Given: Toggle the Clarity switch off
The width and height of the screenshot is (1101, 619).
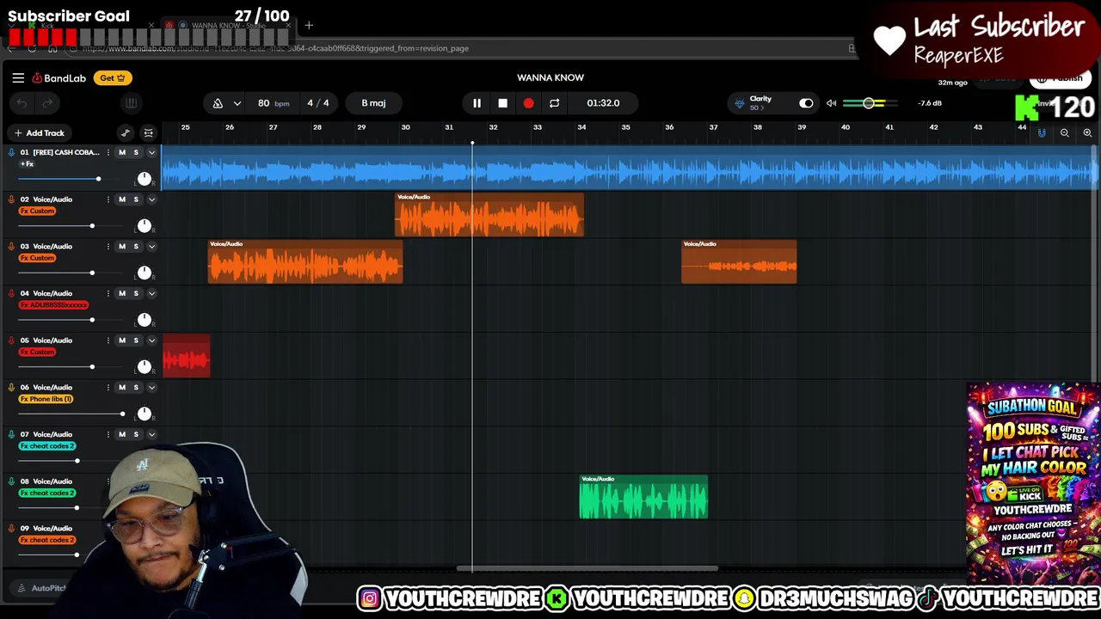Looking at the screenshot, I should point(806,103).
